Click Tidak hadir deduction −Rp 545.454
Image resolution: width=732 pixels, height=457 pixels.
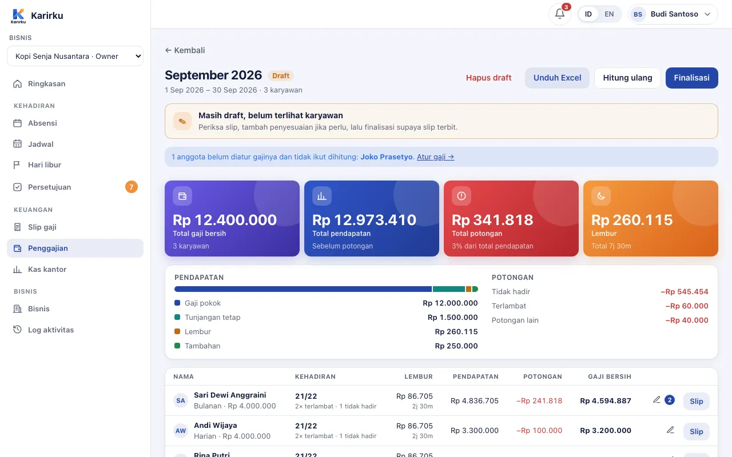coord(685,291)
